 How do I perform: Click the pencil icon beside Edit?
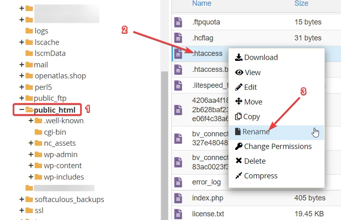[x=239, y=87]
